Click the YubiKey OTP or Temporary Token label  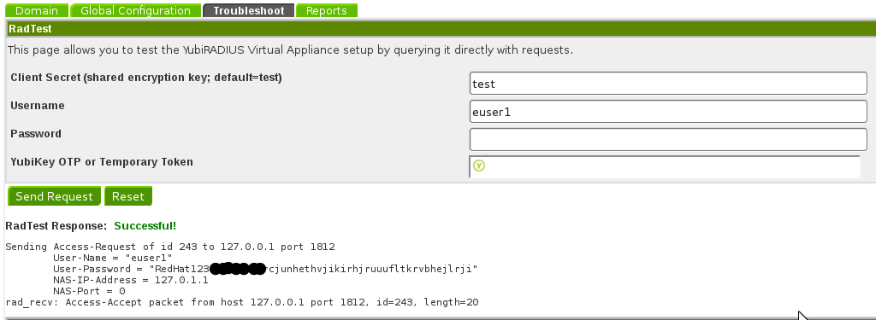[x=102, y=161]
